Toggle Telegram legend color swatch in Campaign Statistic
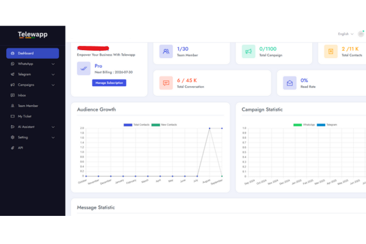 pos(321,125)
